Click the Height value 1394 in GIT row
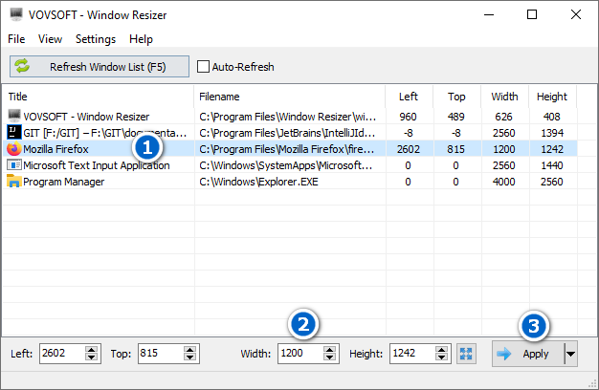 [x=552, y=133]
